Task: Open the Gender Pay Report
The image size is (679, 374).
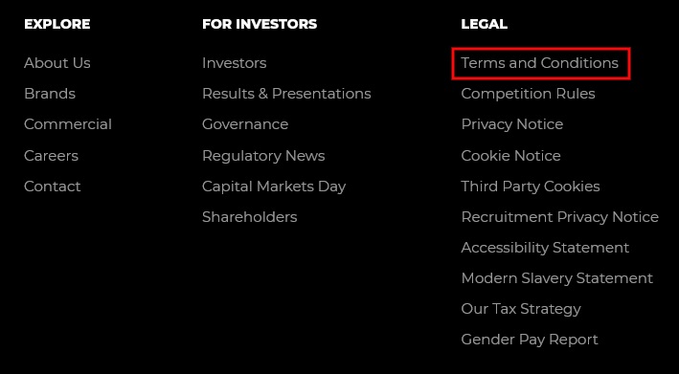Action: coord(530,340)
